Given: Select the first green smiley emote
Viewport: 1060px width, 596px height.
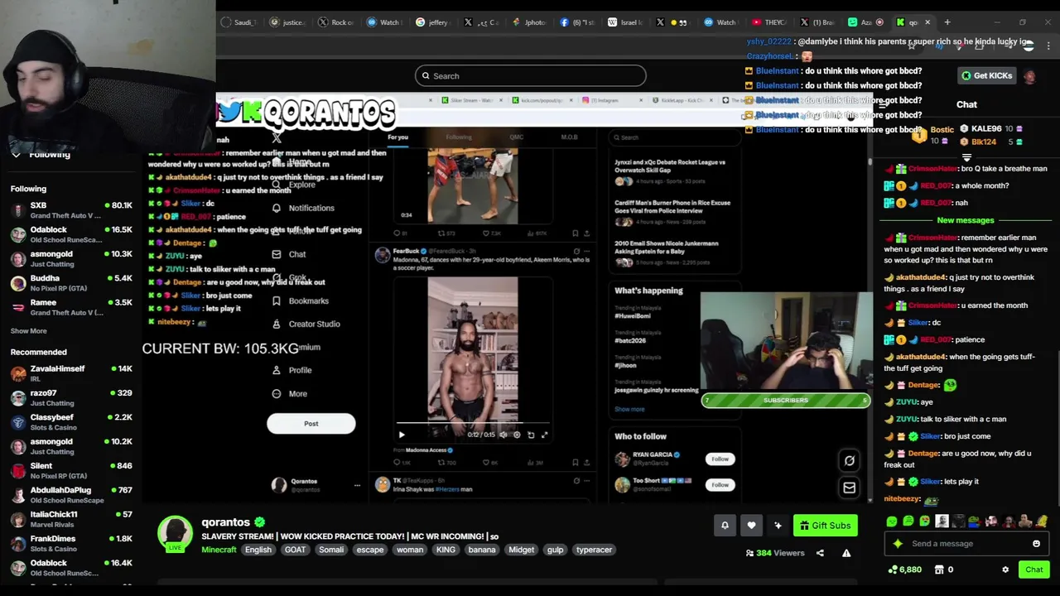Looking at the screenshot, I should [x=892, y=521].
